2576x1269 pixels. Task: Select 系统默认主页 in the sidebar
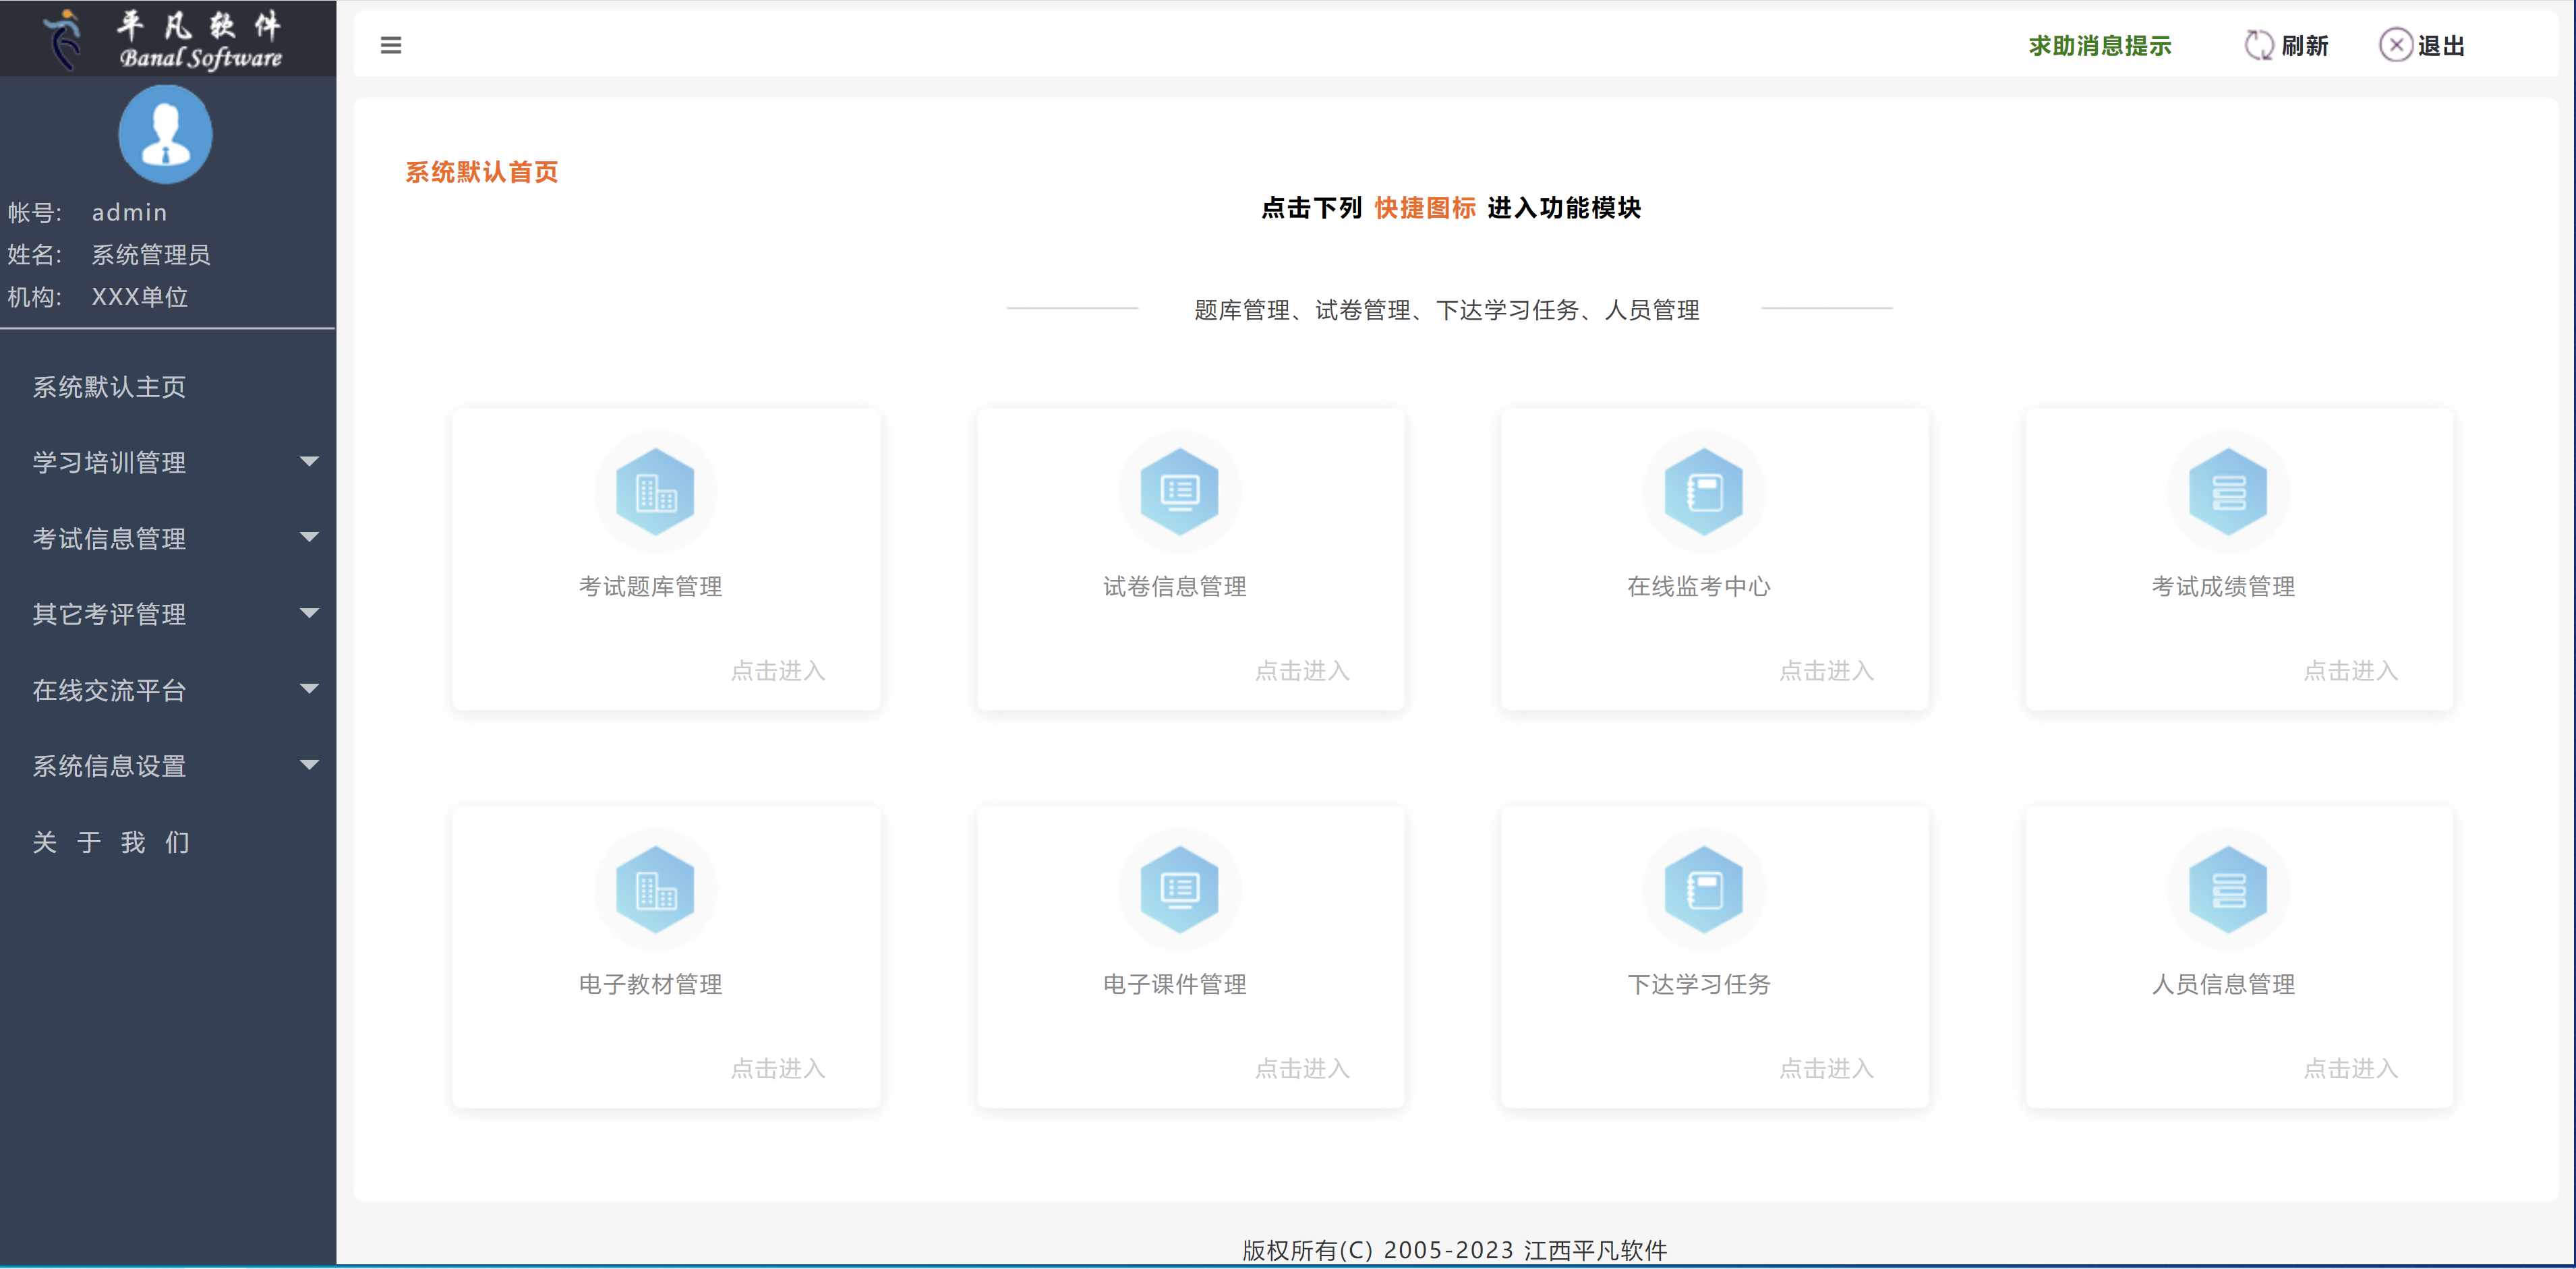point(109,387)
